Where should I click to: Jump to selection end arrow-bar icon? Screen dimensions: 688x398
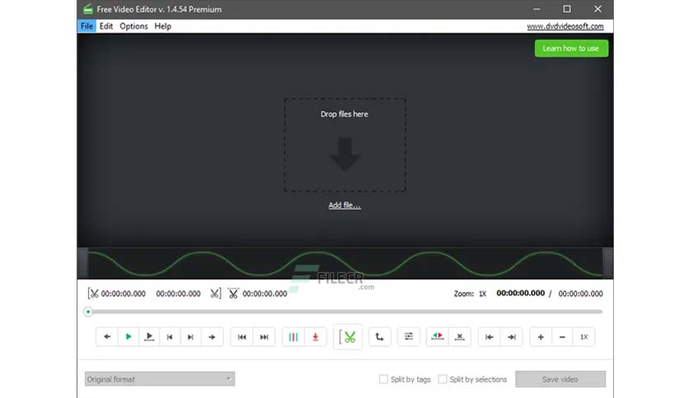511,337
